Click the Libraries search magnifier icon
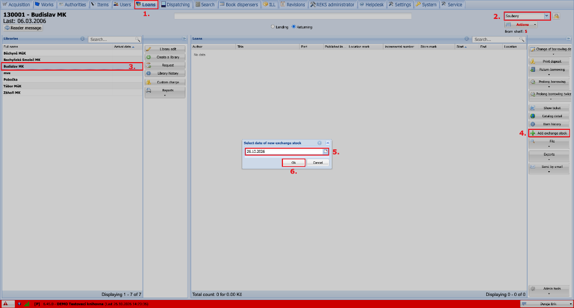This screenshot has height=308, width=574. (138, 39)
